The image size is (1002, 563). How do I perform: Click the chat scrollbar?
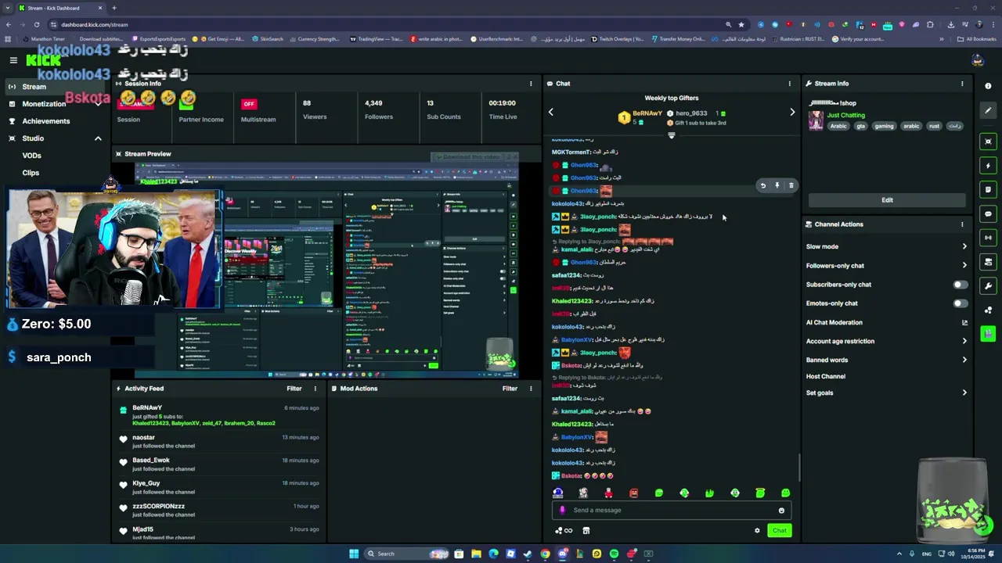pyautogui.click(x=799, y=468)
